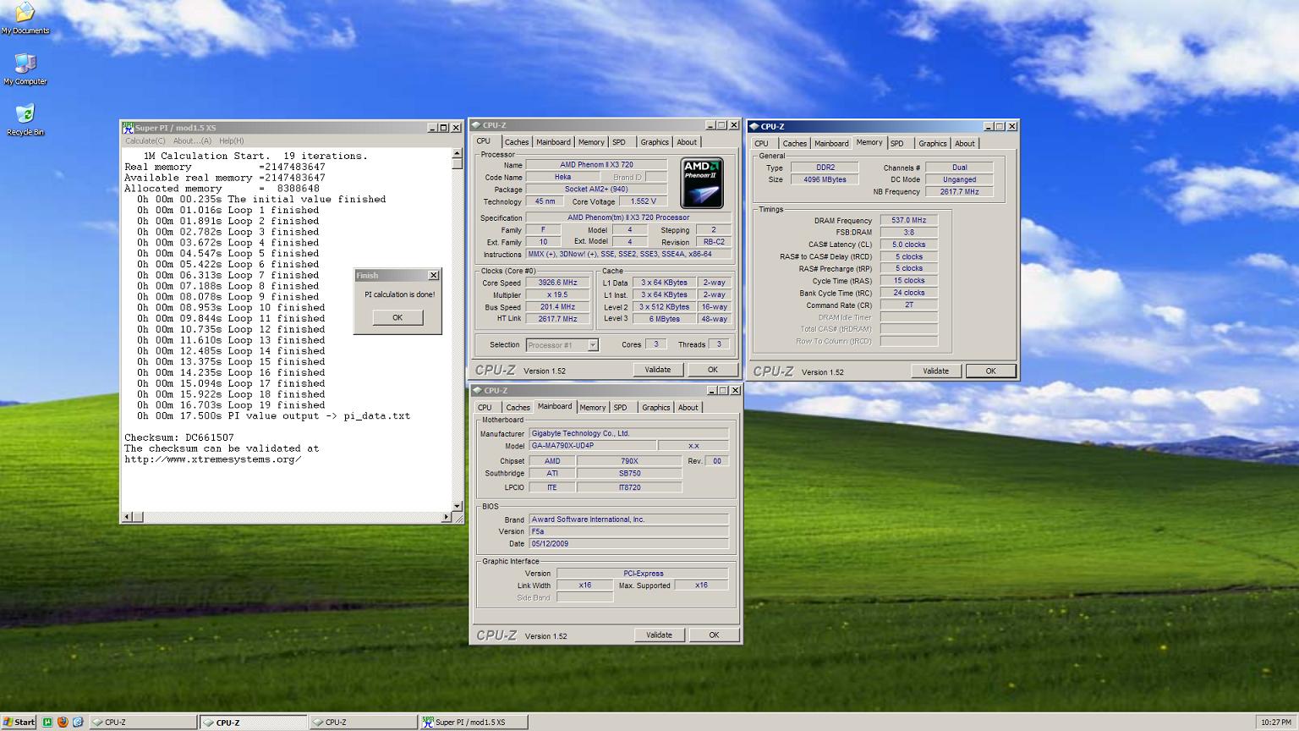Viewport: 1299px width, 731px height.
Task: Click Super PI horizontal scrollbar right arrow
Action: [447, 516]
